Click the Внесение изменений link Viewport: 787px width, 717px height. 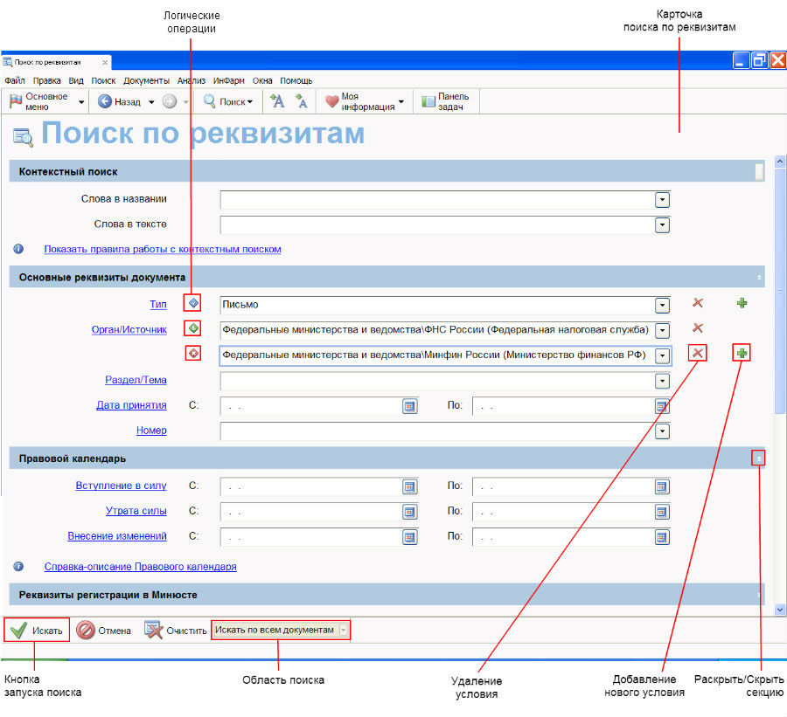(x=117, y=536)
